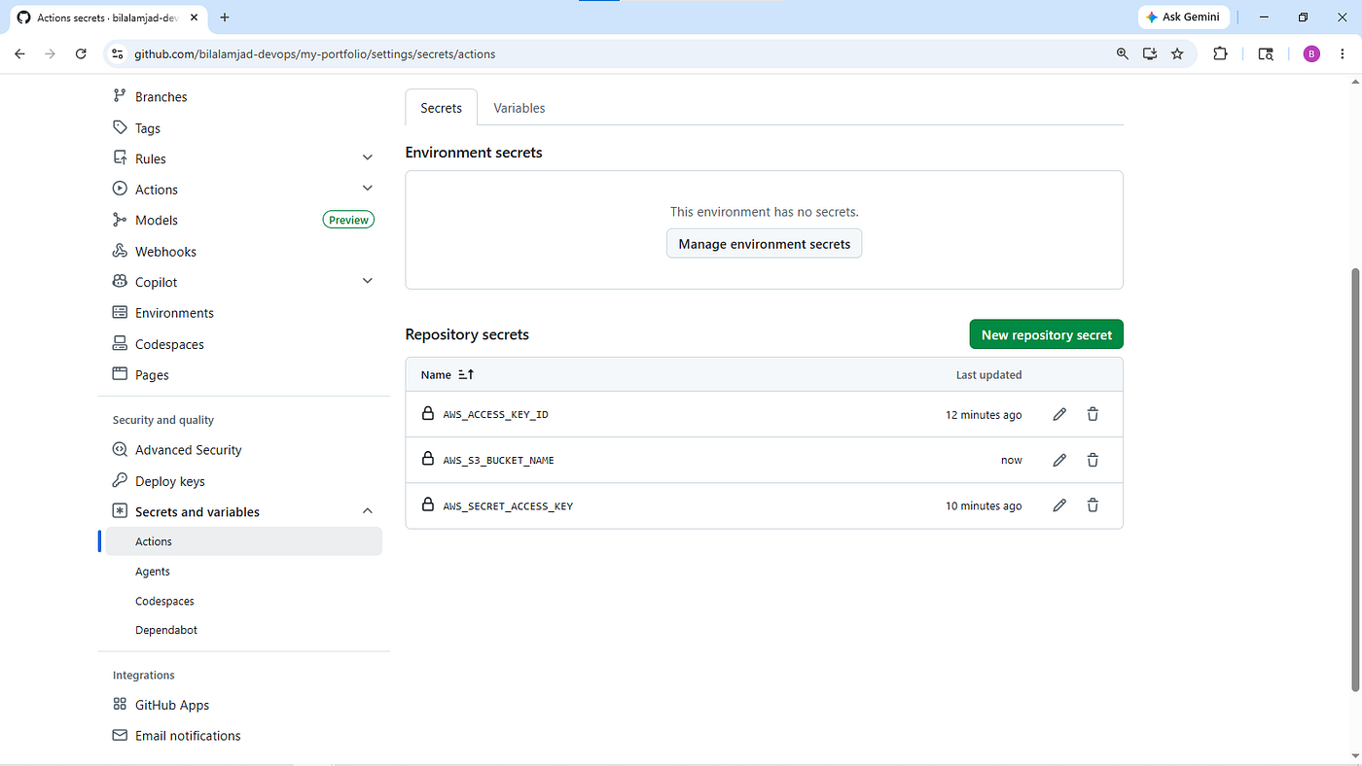
Task: Click the browser back arrow
Action: pyautogui.click(x=20, y=54)
